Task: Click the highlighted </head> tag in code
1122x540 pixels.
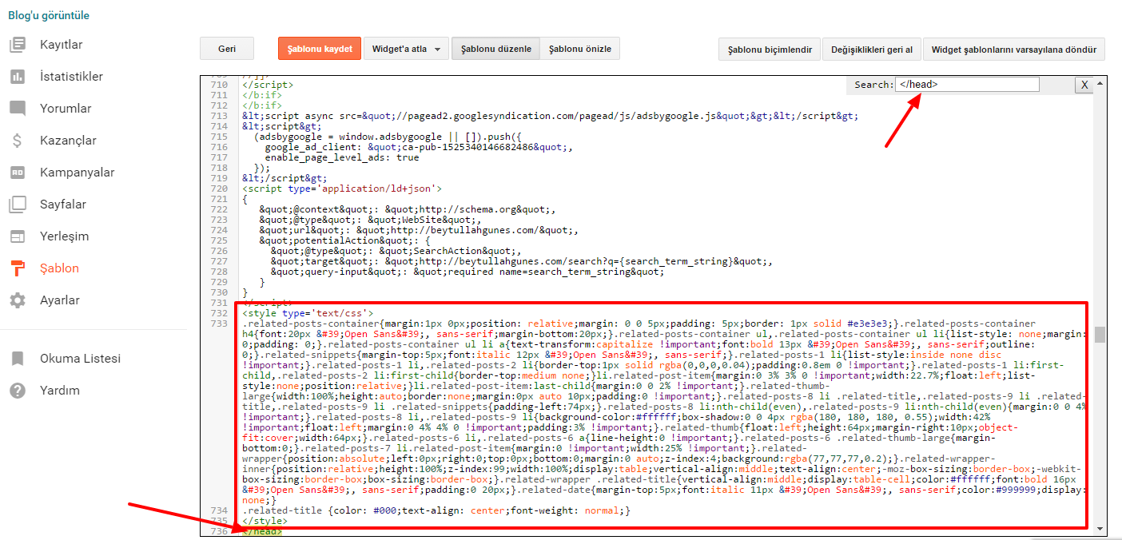Action: pos(262,531)
